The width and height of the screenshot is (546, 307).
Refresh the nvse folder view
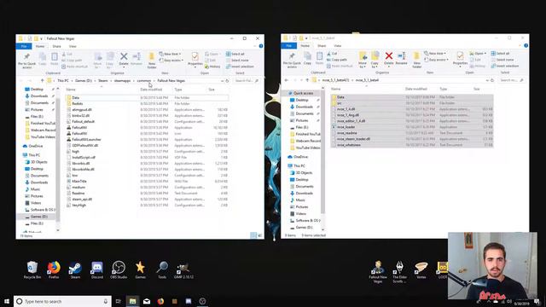(x=492, y=80)
